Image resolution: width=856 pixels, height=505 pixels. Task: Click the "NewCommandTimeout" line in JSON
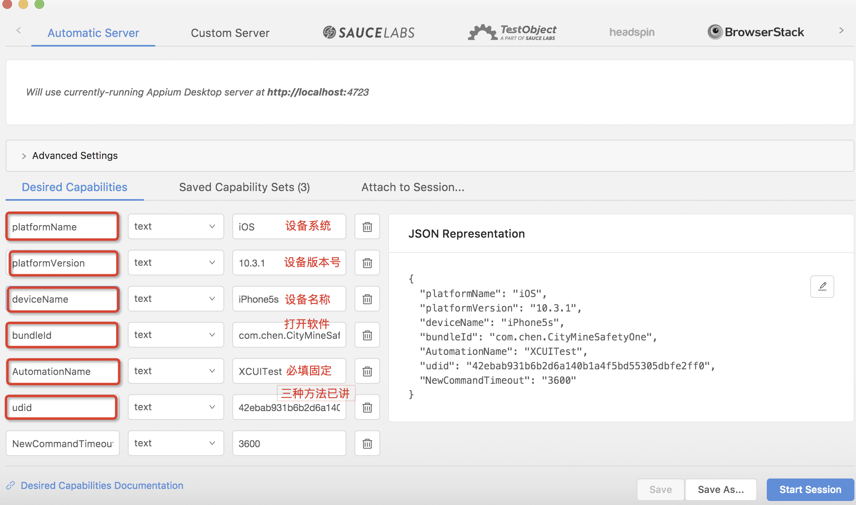click(498, 380)
